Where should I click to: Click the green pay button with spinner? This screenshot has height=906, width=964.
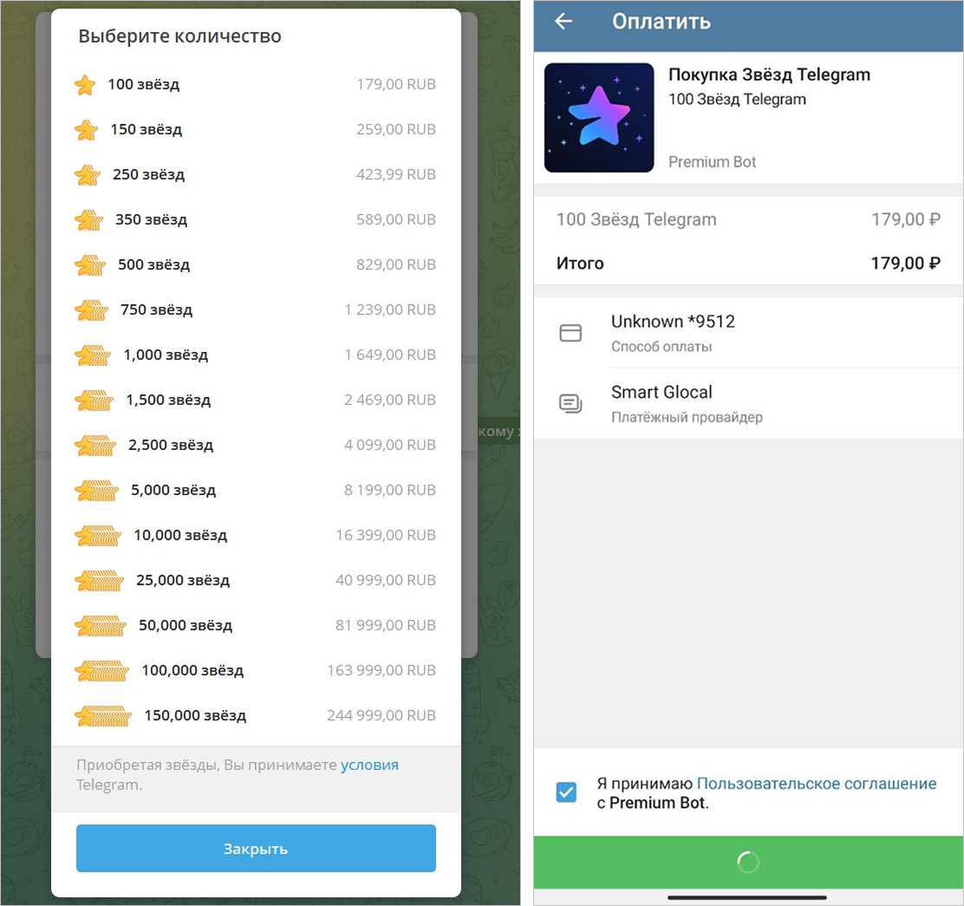tap(748, 863)
